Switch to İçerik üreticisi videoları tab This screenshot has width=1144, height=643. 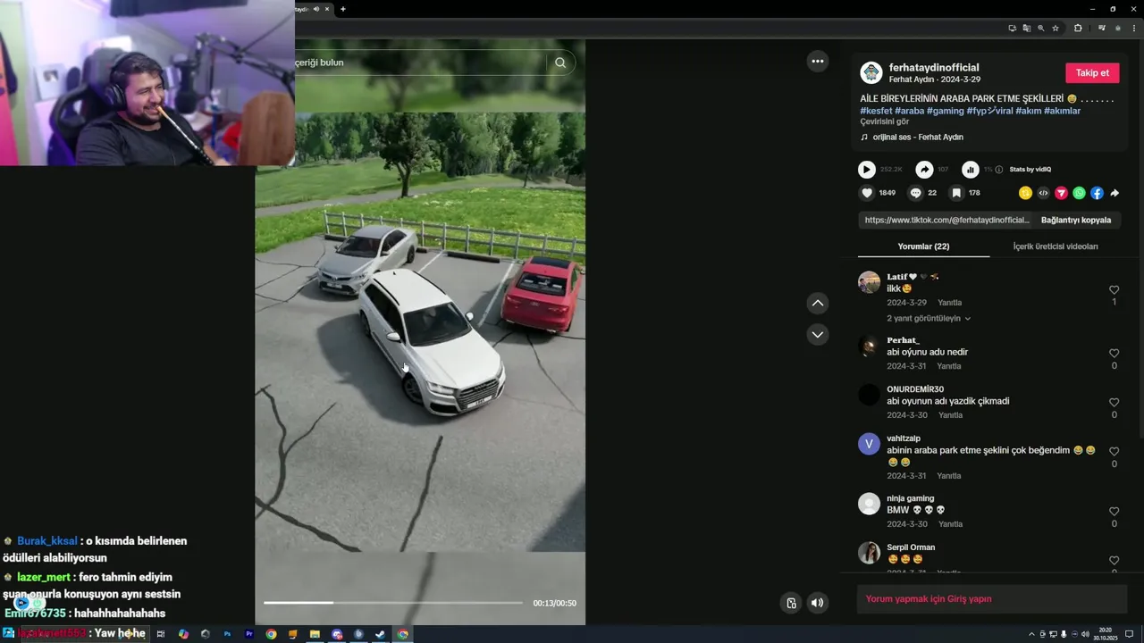(1056, 246)
